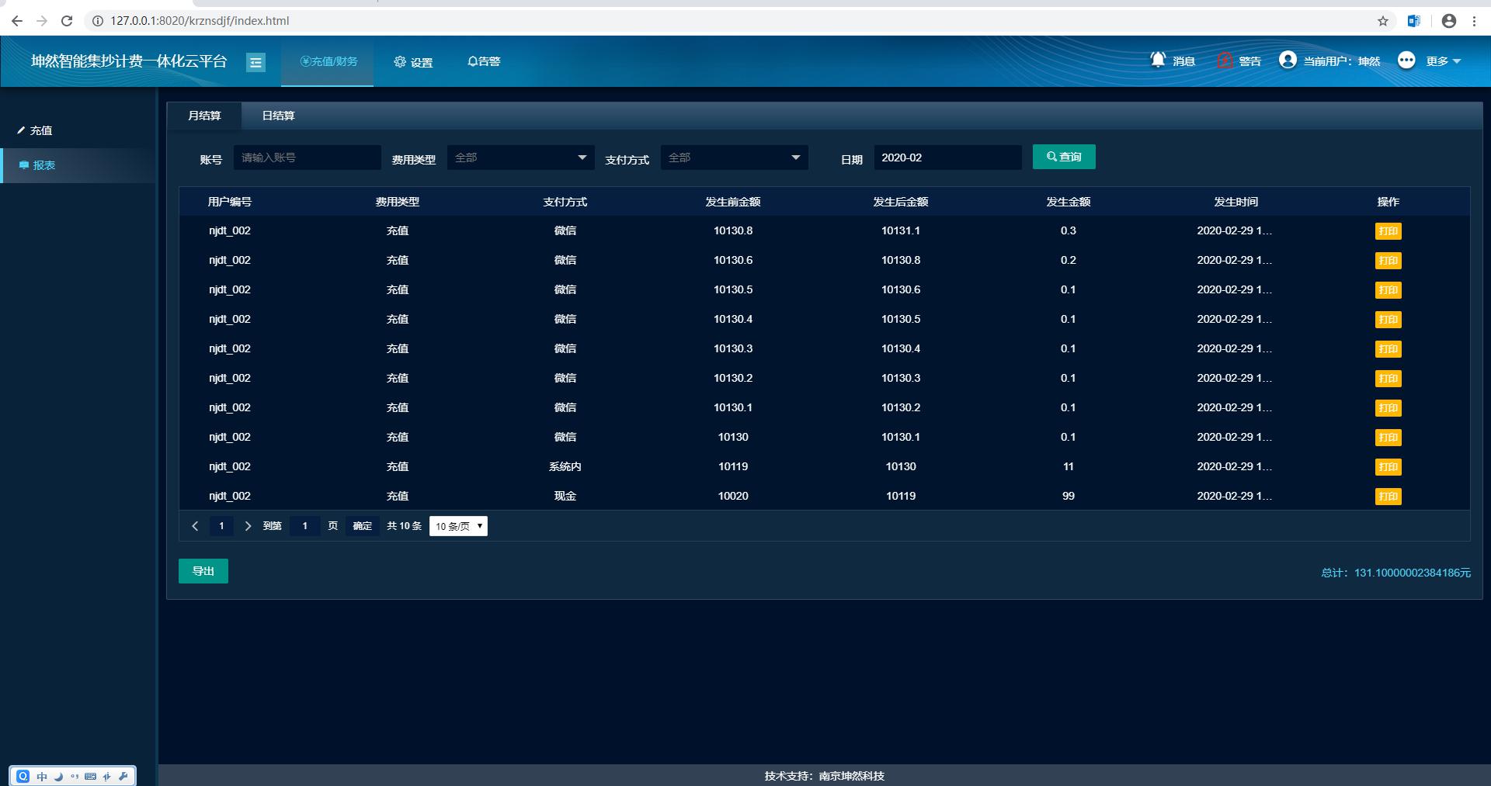Click the Export button below table
1491x786 pixels.
tap(203, 571)
